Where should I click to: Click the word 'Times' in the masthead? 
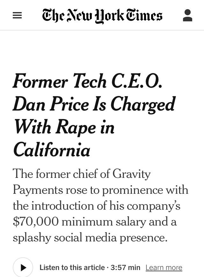pos(144,15)
